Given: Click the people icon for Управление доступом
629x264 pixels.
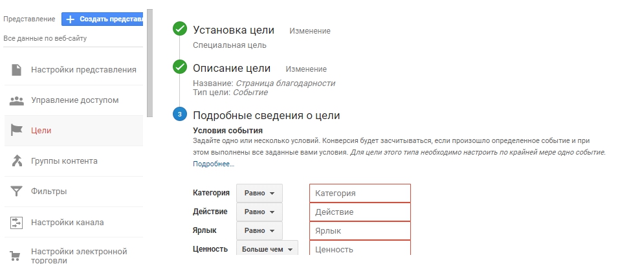Looking at the screenshot, I should [17, 100].
